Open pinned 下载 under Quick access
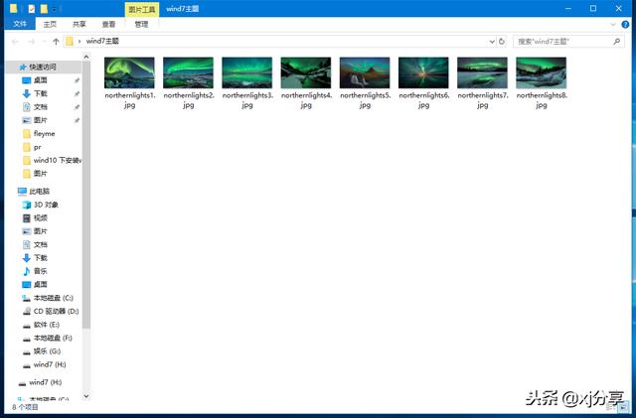Viewport: 636px width, 418px height. click(40, 93)
